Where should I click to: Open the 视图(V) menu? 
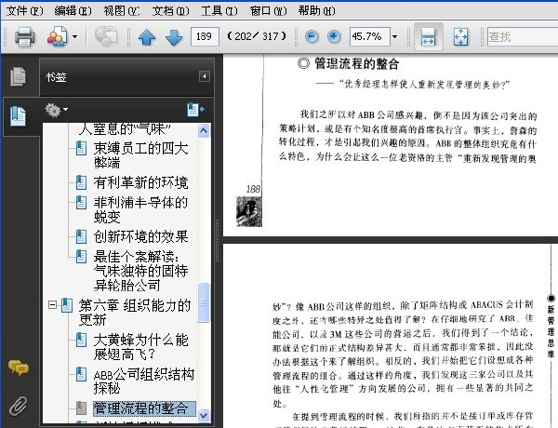pyautogui.click(x=121, y=11)
